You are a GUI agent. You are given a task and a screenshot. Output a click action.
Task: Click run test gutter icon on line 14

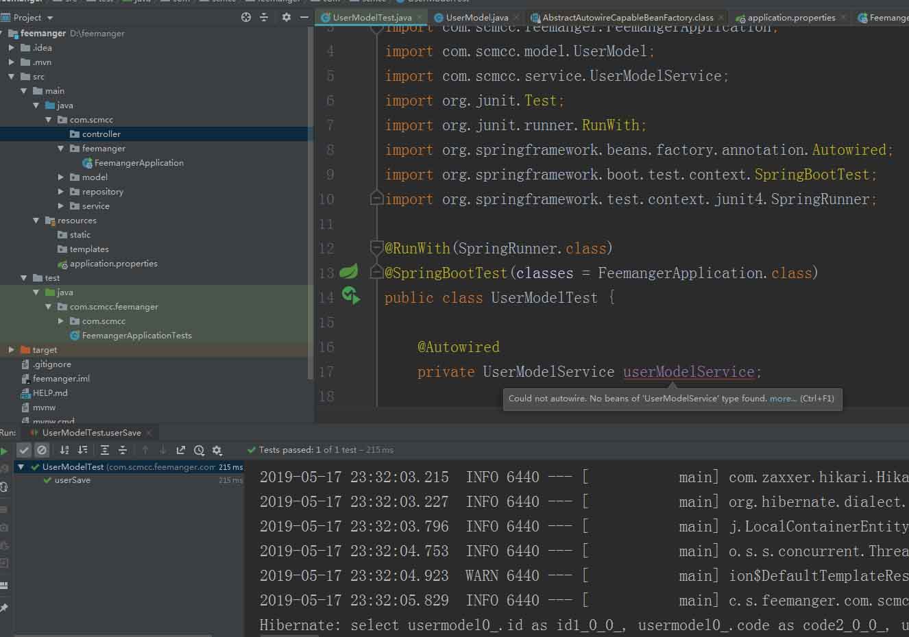point(351,297)
